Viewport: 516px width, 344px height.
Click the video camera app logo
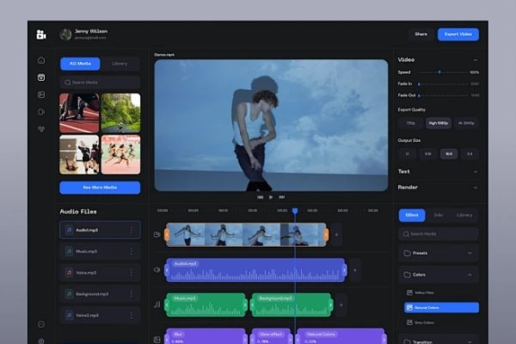click(40, 34)
